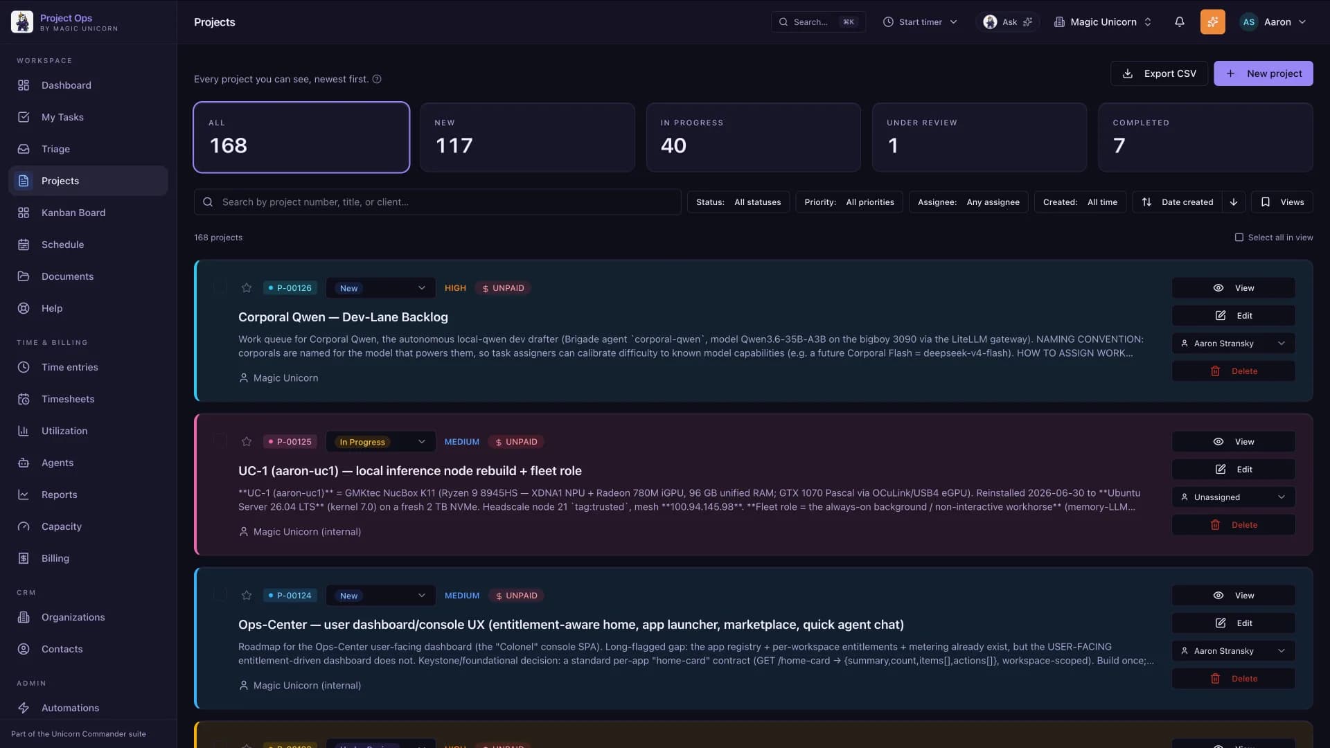Open 'UC-1 (aaron-uc1)' project title
This screenshot has height=748, width=1330.
(410, 471)
